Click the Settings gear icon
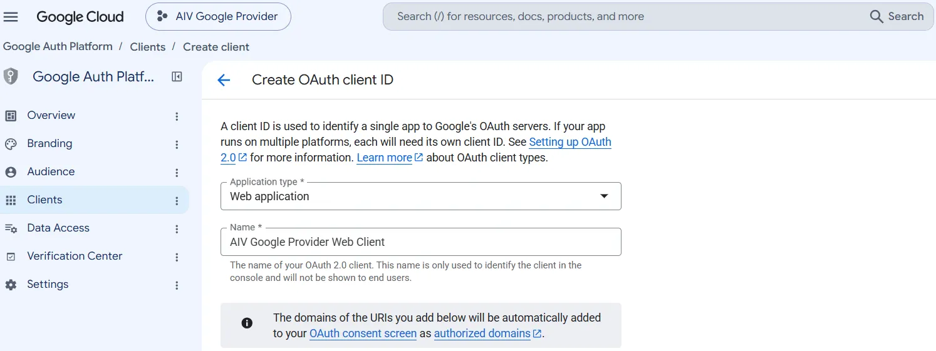 pyautogui.click(x=11, y=285)
